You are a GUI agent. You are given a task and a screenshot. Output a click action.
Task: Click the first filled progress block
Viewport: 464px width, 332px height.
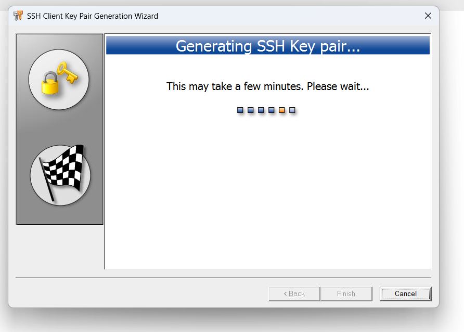pyautogui.click(x=240, y=110)
